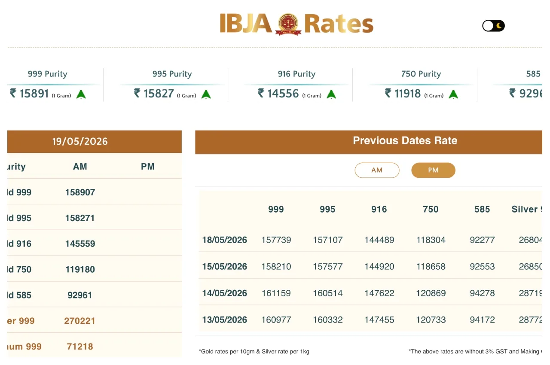Click the rates without 3% GST footnote
Viewport: 550px width, 365px height.
click(x=475, y=351)
